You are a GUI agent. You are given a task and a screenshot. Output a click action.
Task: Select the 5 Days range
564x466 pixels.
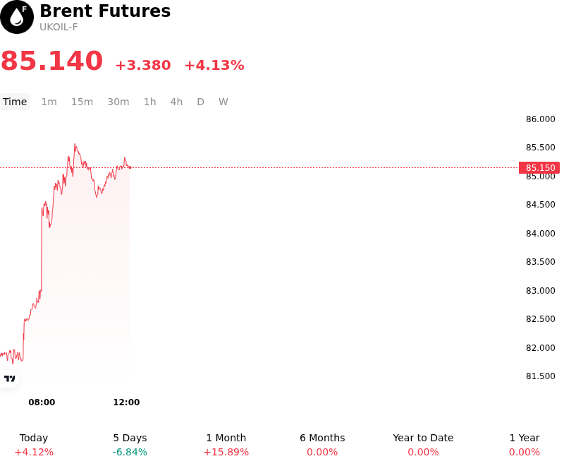point(130,445)
